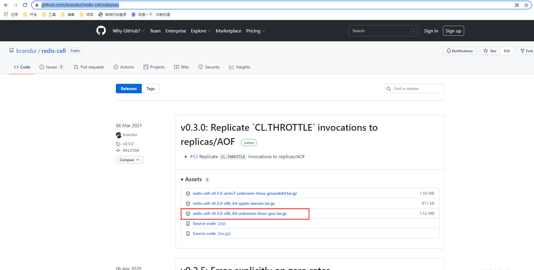This screenshot has width=534, height=270.
Task: Open the Compare dropdown
Action: point(130,160)
